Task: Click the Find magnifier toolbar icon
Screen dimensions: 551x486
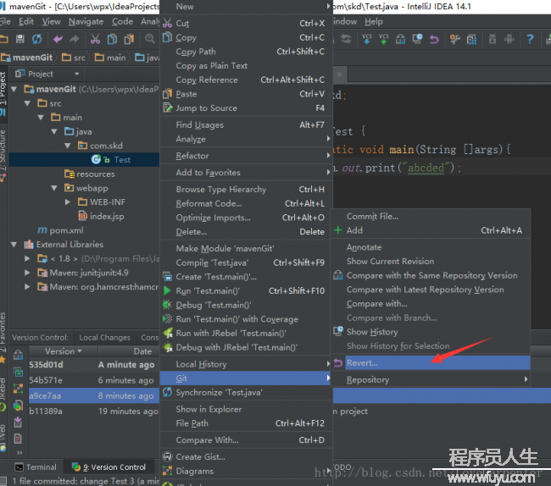Action: [150, 39]
